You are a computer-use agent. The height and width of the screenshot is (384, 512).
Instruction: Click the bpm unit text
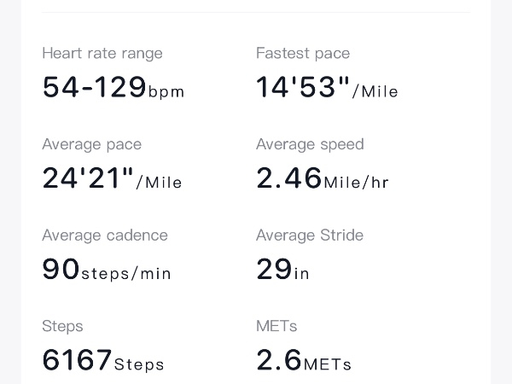166,92
